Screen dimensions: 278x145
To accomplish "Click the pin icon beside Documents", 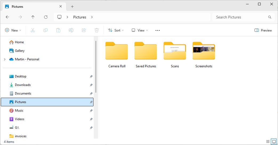I will pos(91,93).
